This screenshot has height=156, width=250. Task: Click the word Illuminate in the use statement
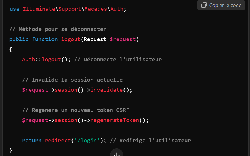pyautogui.click(x=39, y=9)
